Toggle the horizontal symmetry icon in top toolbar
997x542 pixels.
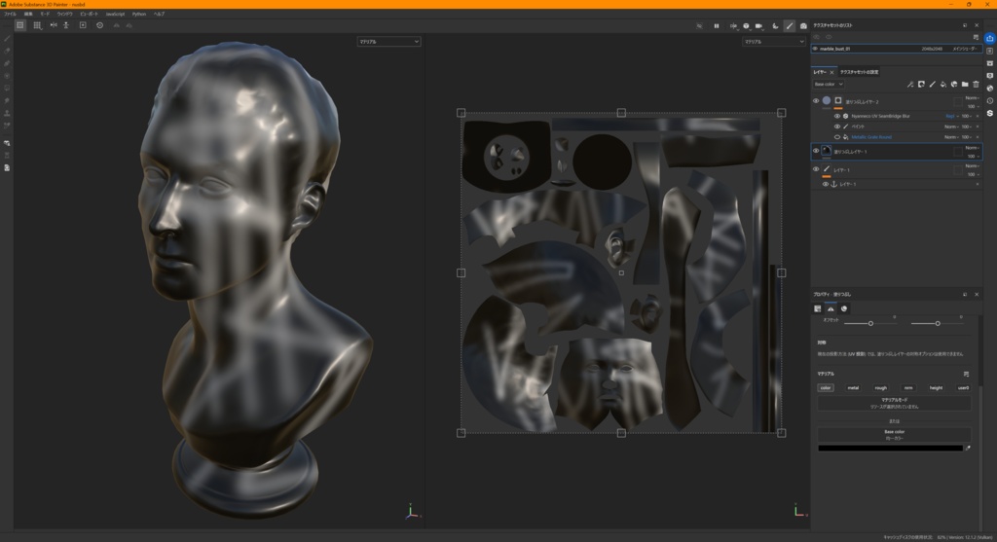point(54,25)
